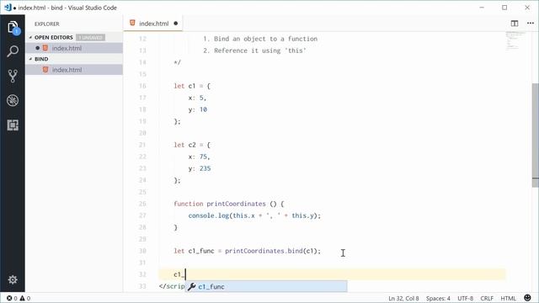The width and height of the screenshot is (539, 303).
Task: Click the comment 'Reference it using this'
Action: pyautogui.click(x=260, y=50)
